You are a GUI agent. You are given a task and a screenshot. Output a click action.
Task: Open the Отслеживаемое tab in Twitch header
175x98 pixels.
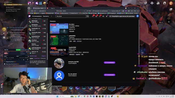(37, 16)
